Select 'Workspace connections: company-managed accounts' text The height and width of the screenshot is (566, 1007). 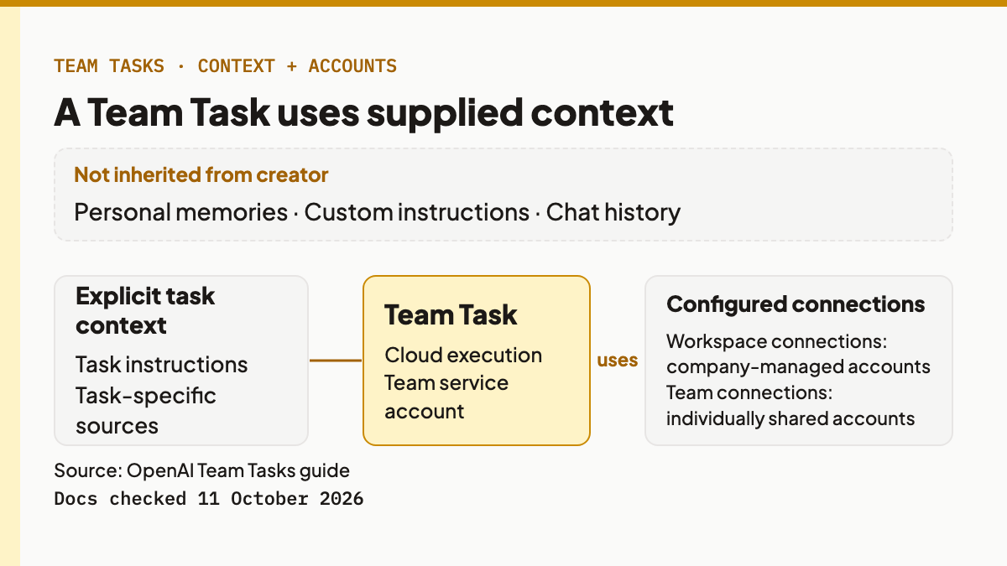[x=798, y=354]
